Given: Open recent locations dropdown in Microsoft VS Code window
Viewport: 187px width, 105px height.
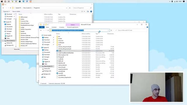Looking at the screenshot, I should pyautogui.click(x=46, y=30).
